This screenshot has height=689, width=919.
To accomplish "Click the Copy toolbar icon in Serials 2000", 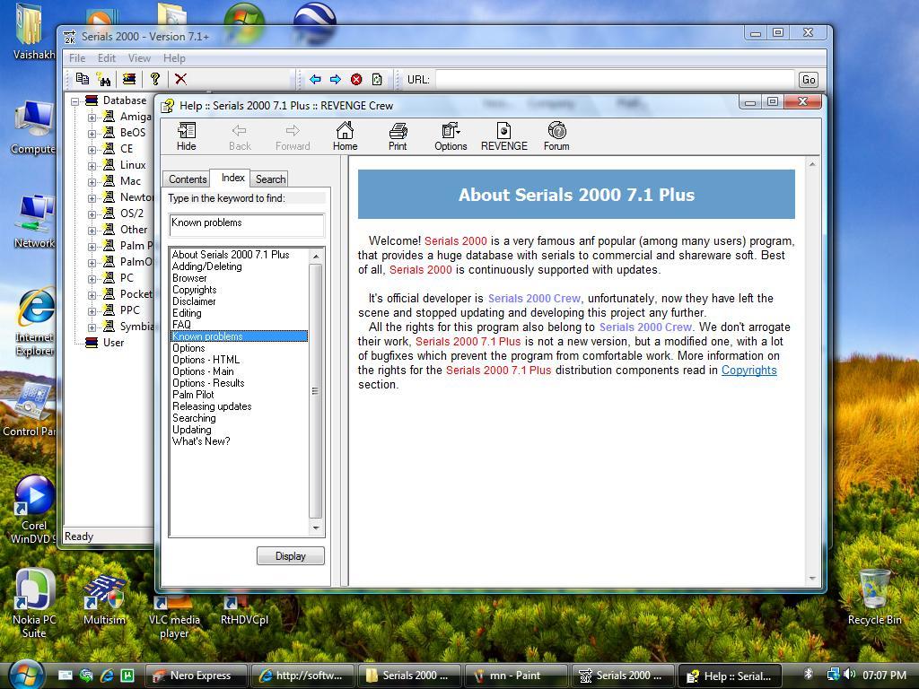I will point(83,79).
